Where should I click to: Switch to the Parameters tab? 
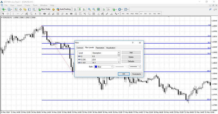(x=100, y=48)
